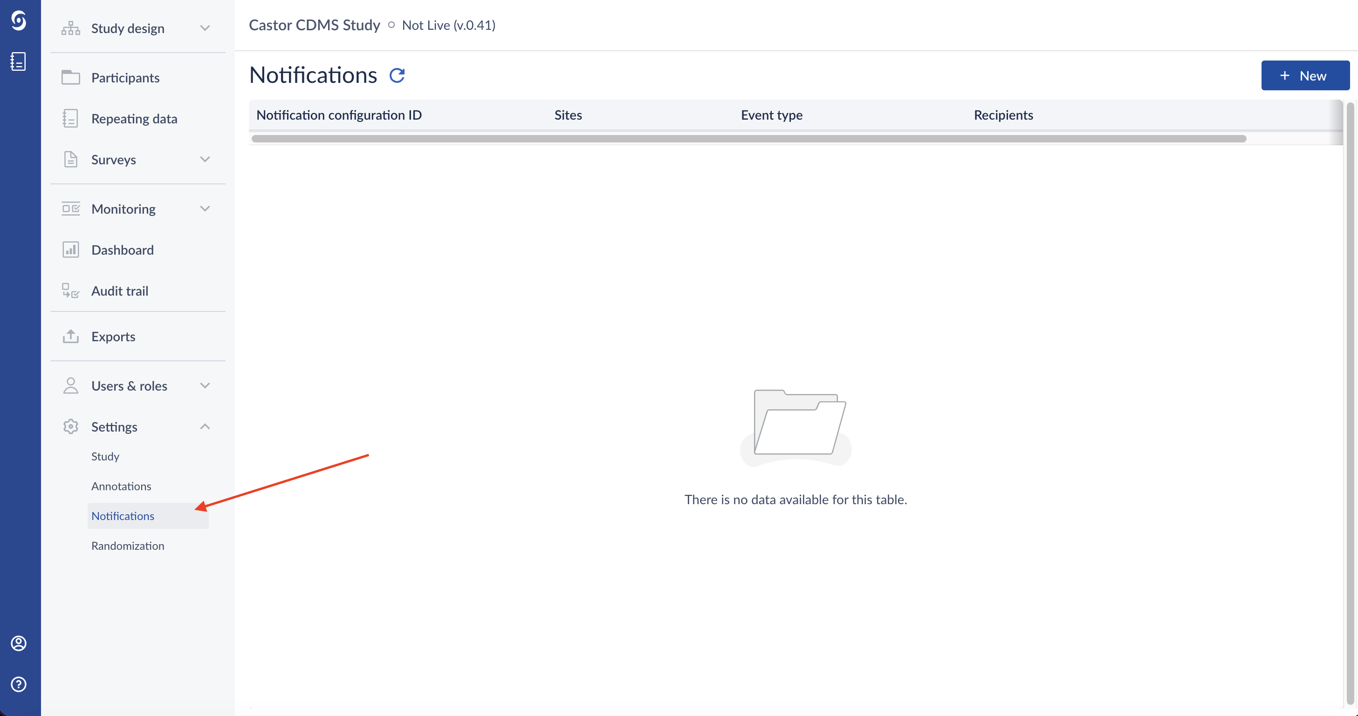
Task: Click the Exports upload icon
Action: tap(71, 336)
